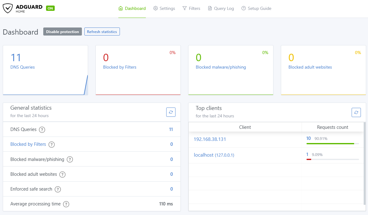Open the Dashboard tab

pos(132,8)
